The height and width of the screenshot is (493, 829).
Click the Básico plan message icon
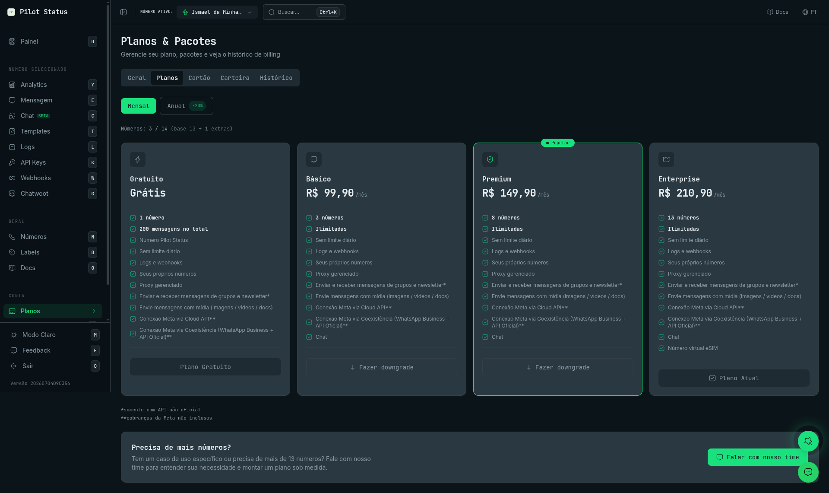(x=314, y=159)
